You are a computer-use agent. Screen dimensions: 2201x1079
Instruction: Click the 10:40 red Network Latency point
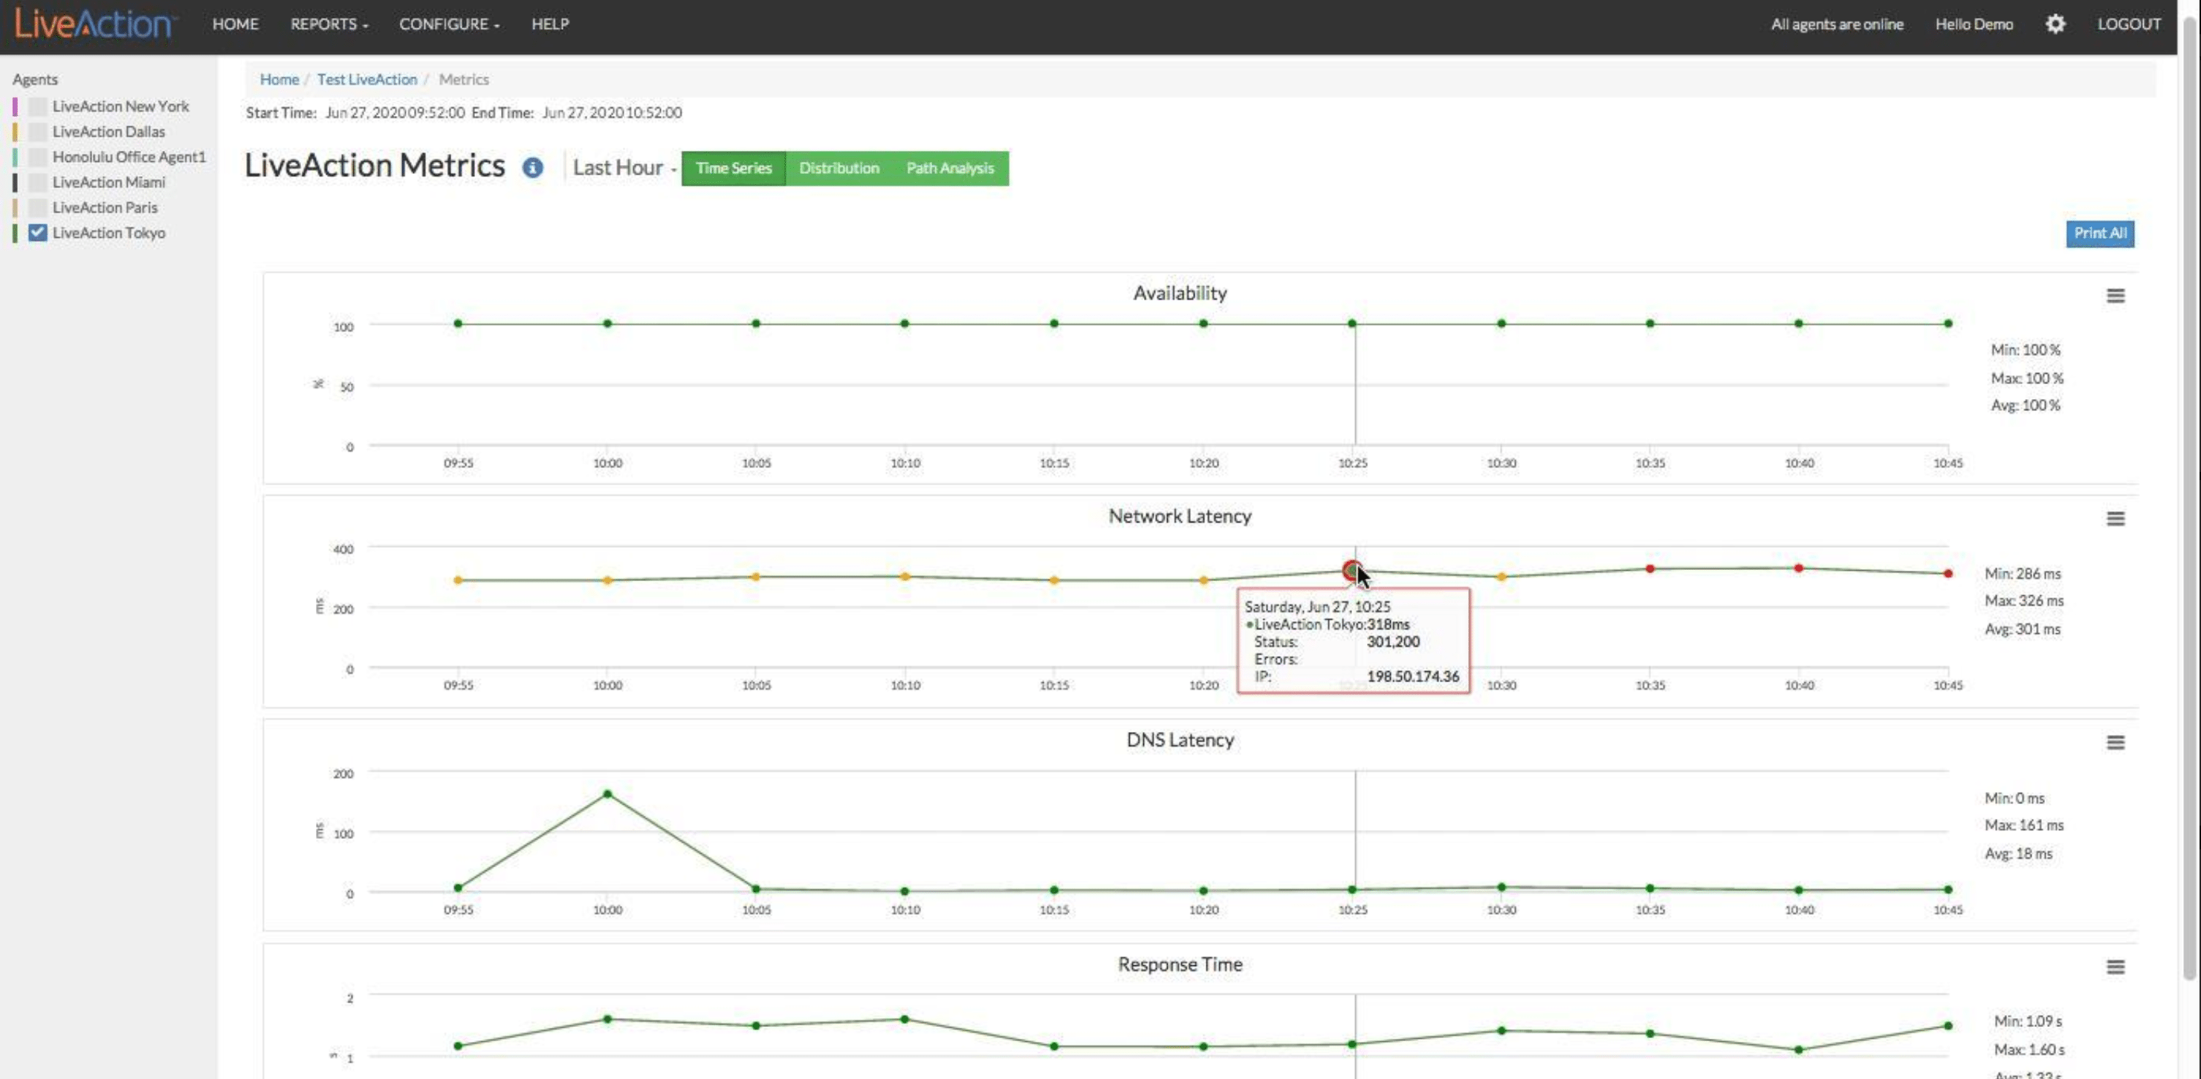click(1799, 568)
